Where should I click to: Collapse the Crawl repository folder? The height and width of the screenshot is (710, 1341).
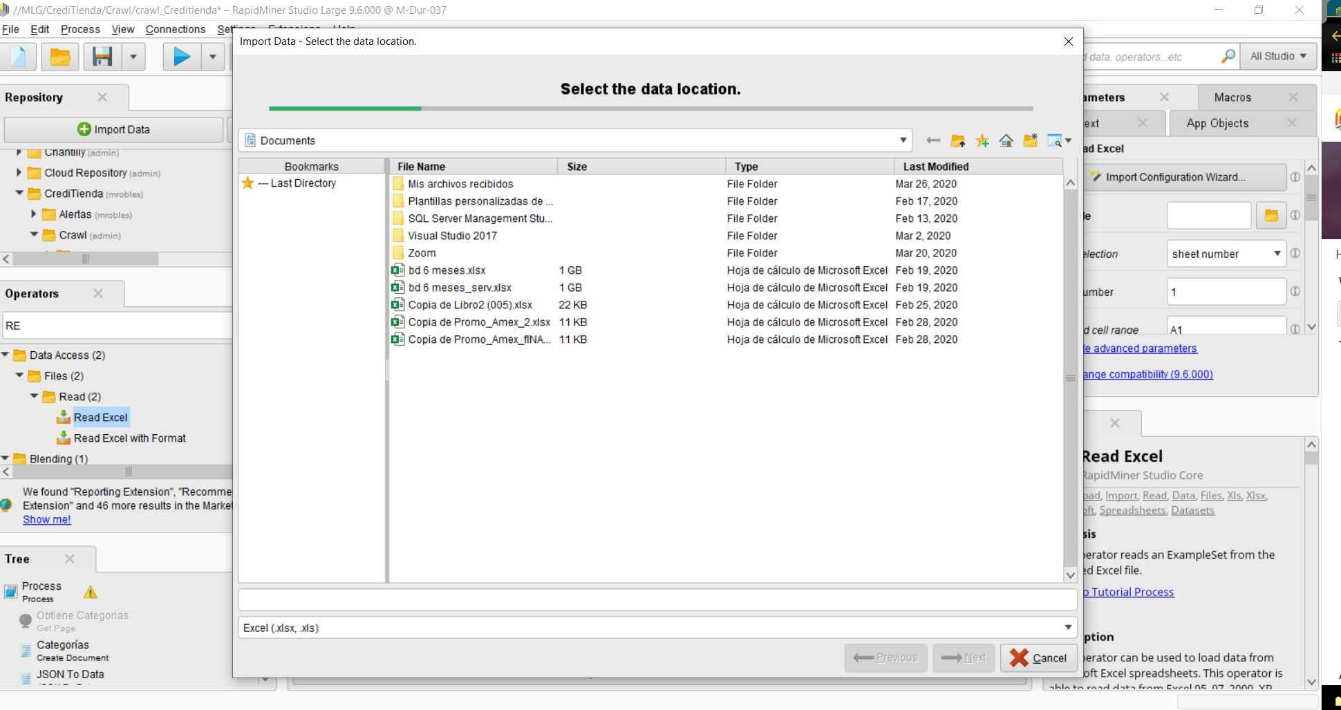click(x=34, y=234)
